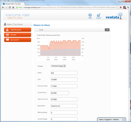Click the Current Supply field
The image size is (131, 122).
[x=64, y=119]
